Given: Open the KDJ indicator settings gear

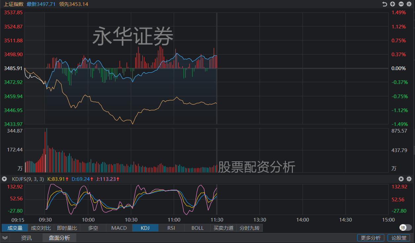Looking at the screenshot, I should point(409,179).
